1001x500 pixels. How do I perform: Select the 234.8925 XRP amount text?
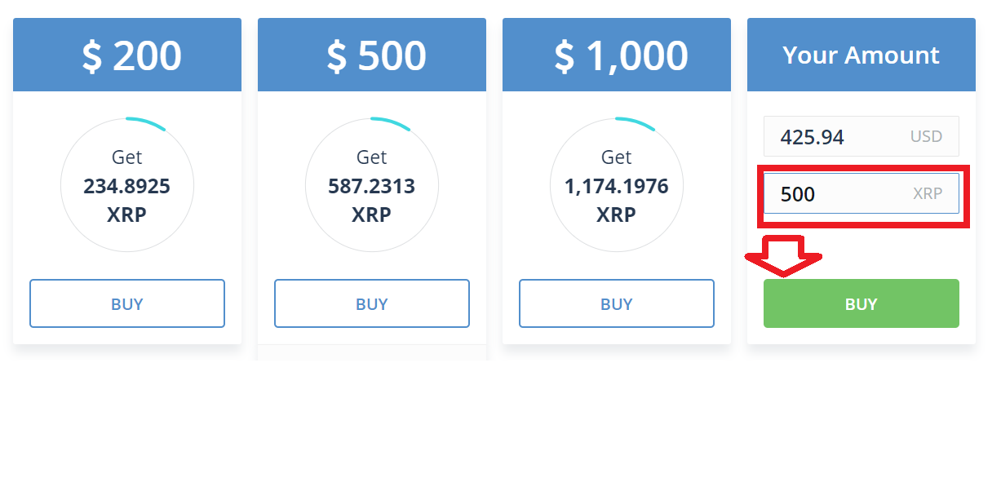(127, 201)
